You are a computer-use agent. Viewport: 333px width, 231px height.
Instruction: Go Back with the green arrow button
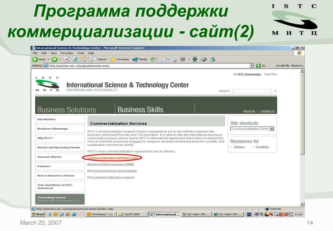[x=39, y=59]
